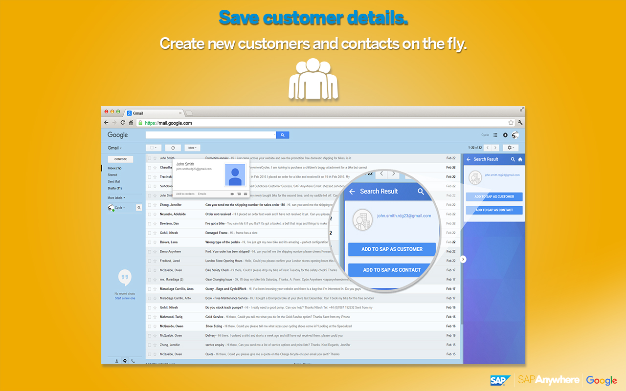Open the phone calls icon below chats
This screenshot has height=391, width=626.
133,361
